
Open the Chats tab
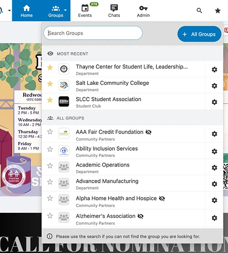pyautogui.click(x=114, y=11)
